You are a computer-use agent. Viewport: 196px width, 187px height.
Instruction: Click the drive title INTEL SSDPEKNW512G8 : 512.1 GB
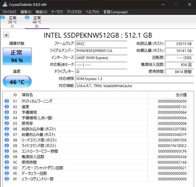coord(98,35)
